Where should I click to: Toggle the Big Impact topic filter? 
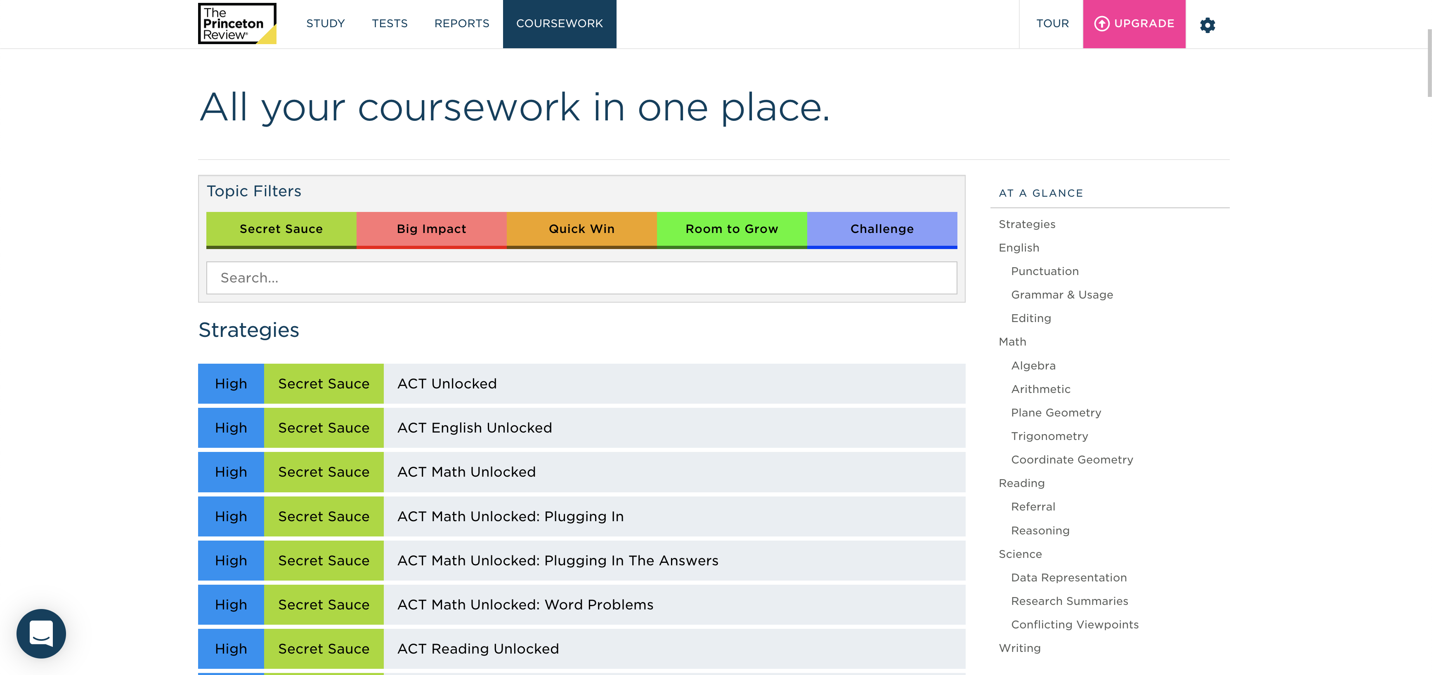431,229
